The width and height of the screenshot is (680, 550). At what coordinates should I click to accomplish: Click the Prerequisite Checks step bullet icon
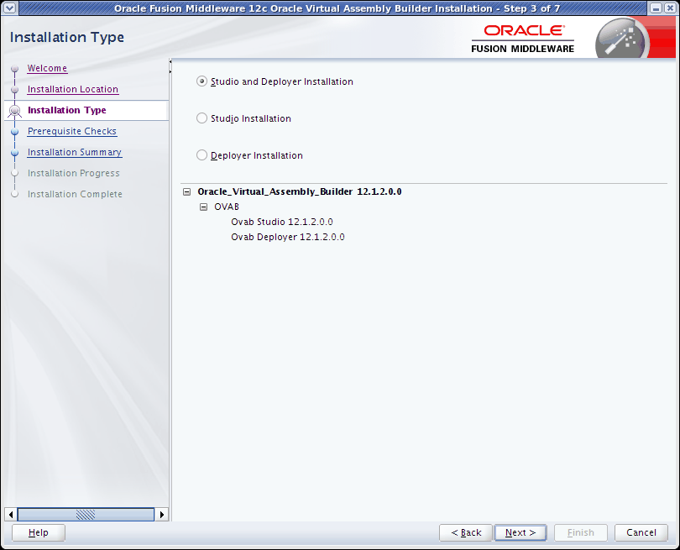[x=15, y=132]
